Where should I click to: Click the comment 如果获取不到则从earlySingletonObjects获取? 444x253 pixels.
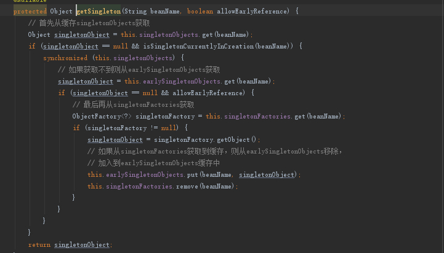[x=139, y=70]
